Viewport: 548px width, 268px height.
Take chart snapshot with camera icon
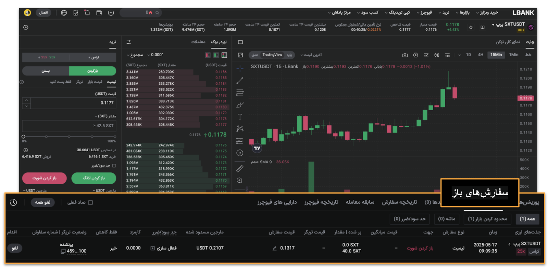(x=405, y=55)
